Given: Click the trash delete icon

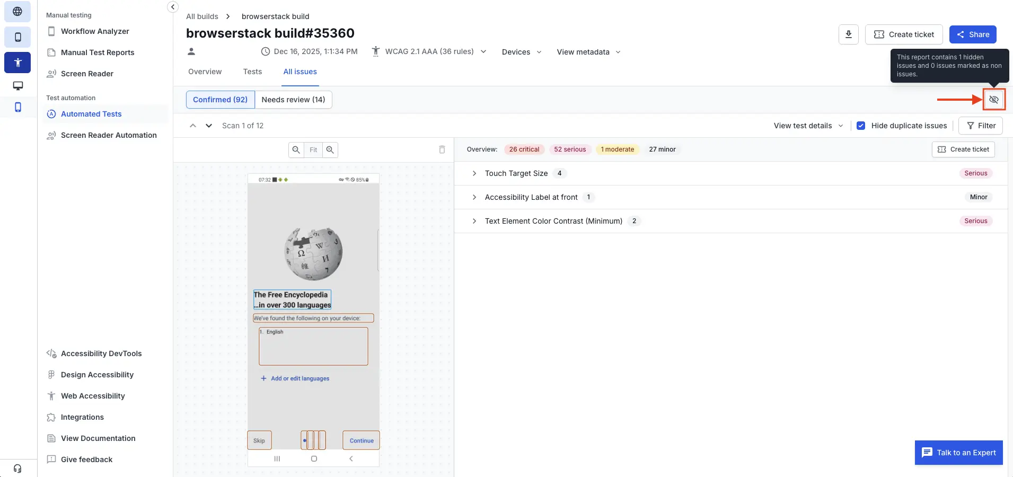Looking at the screenshot, I should 442,150.
